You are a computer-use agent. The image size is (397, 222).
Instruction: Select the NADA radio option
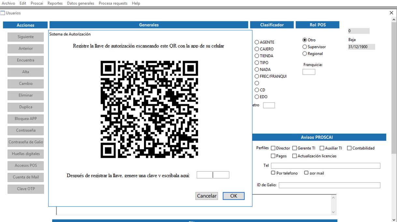257,70
